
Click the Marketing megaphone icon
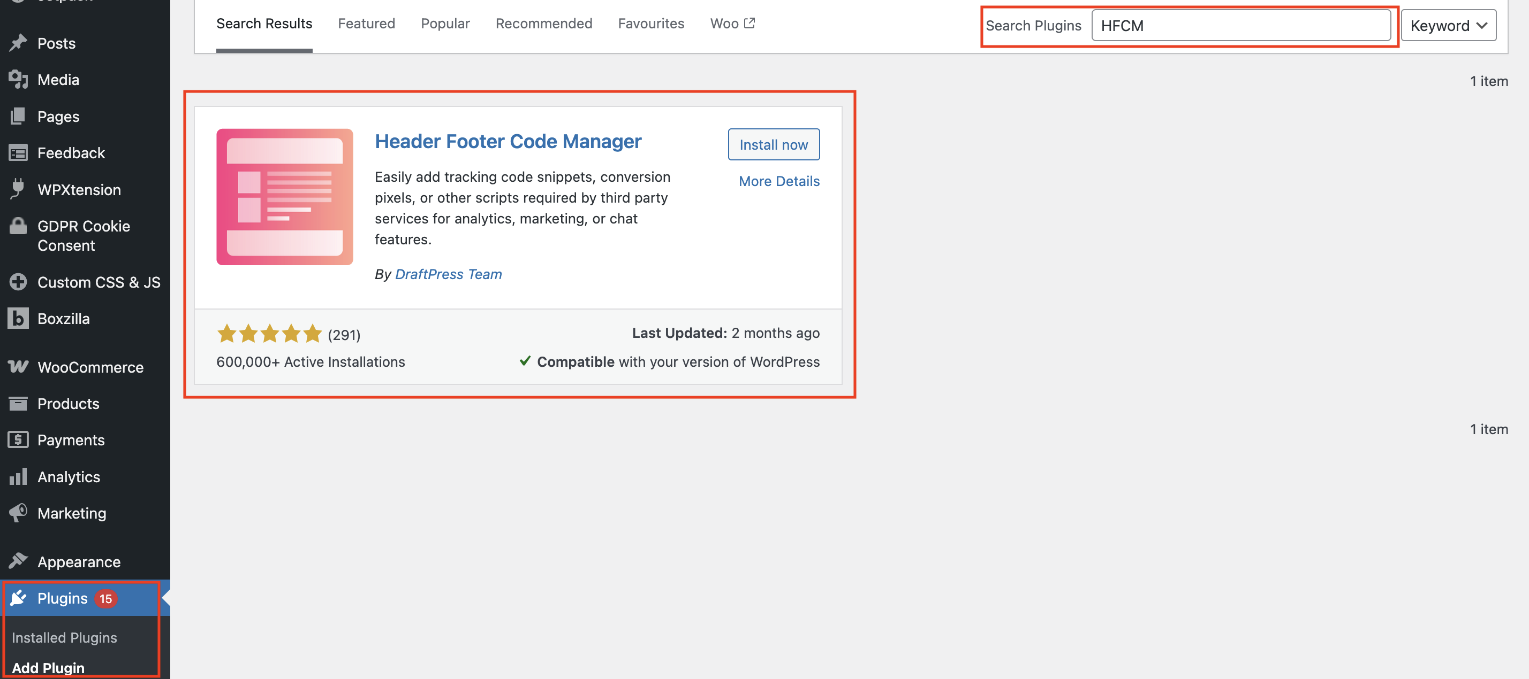[x=18, y=513]
